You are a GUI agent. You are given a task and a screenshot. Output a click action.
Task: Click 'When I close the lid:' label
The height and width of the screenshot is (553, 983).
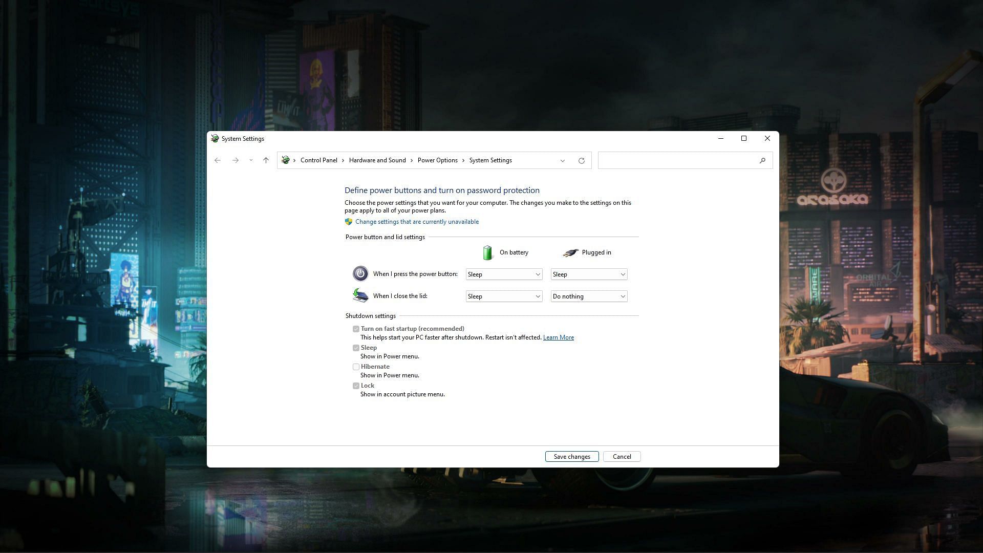[400, 296]
